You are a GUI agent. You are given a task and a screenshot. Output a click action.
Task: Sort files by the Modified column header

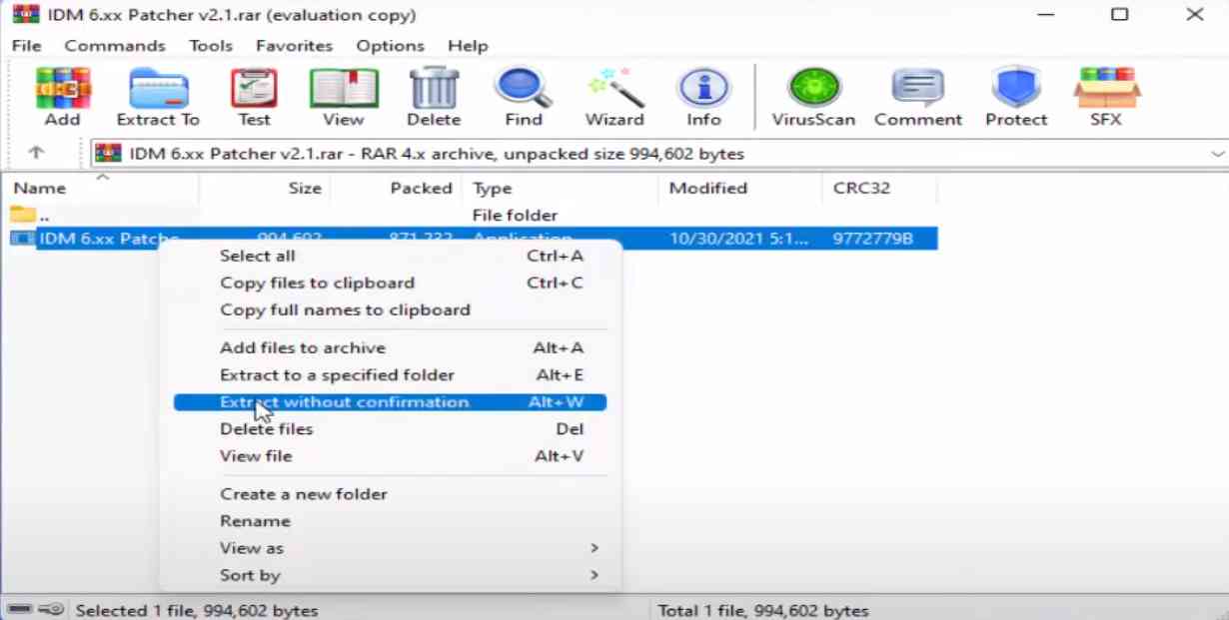click(x=708, y=188)
